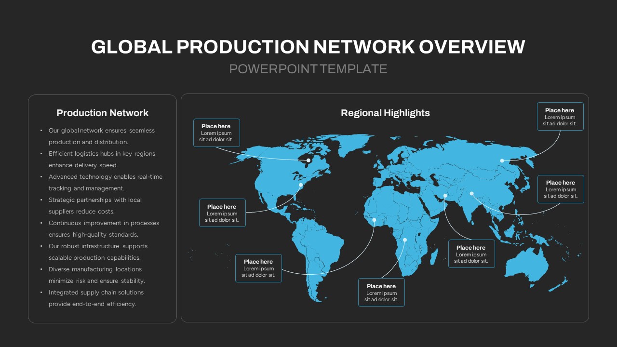
Task: Click the white marker dot on Canada
Action: point(308,160)
